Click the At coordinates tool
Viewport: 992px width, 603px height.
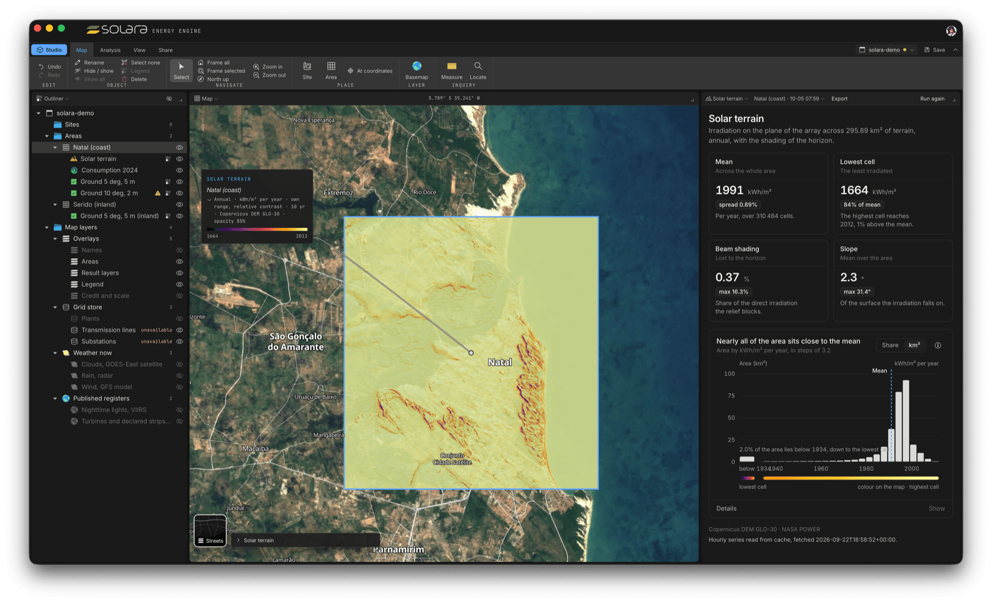pyautogui.click(x=370, y=71)
